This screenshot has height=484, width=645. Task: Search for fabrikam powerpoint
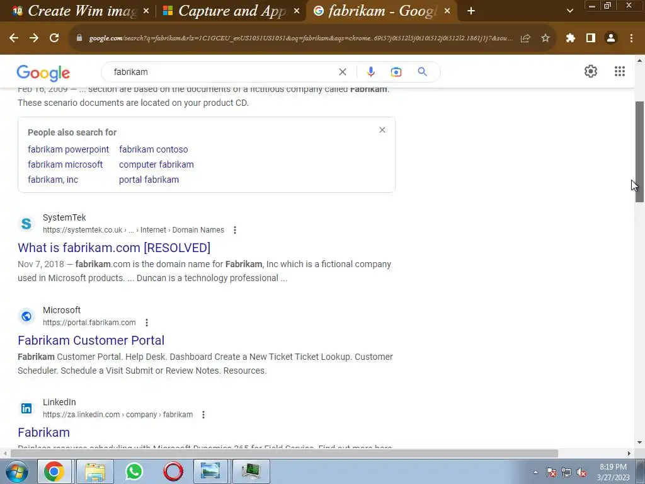(68, 149)
